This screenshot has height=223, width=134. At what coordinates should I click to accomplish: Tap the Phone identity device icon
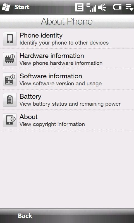click(x=10, y=39)
